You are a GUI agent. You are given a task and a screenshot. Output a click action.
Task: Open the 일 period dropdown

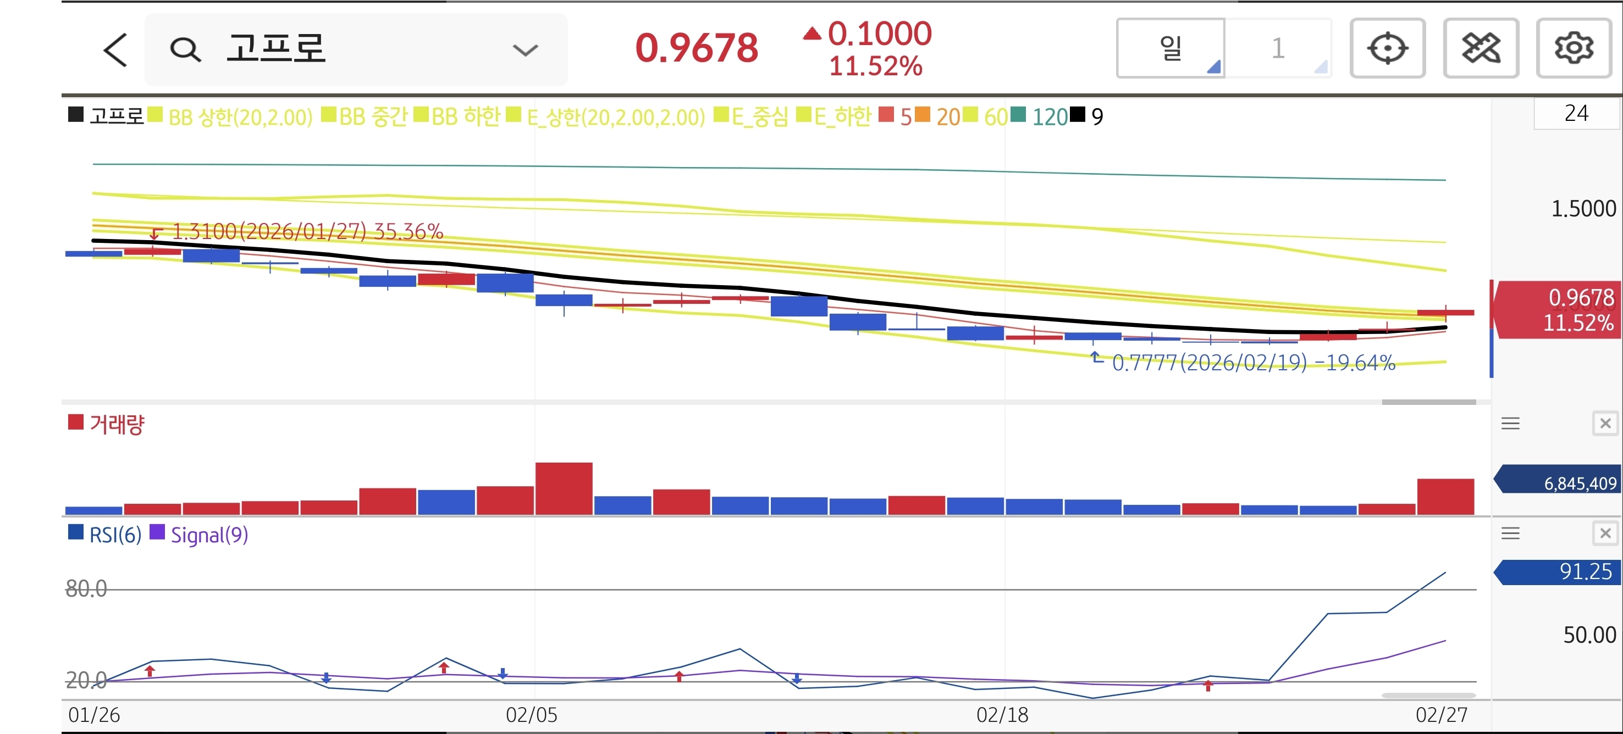(x=1171, y=48)
